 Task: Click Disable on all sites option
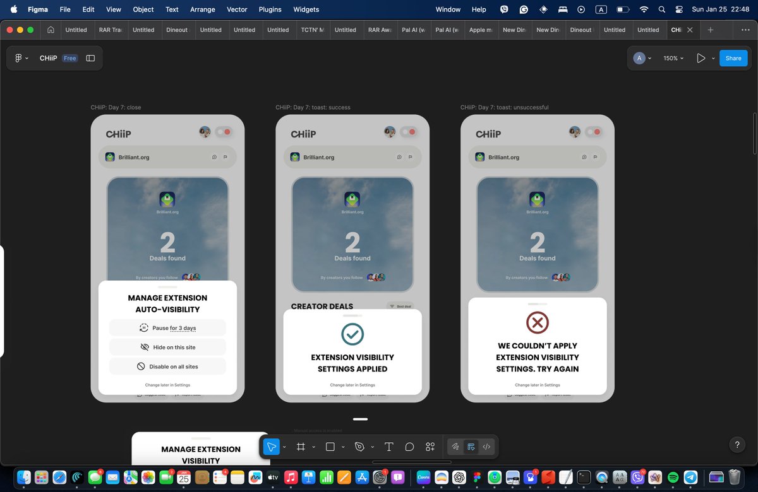[167, 366]
